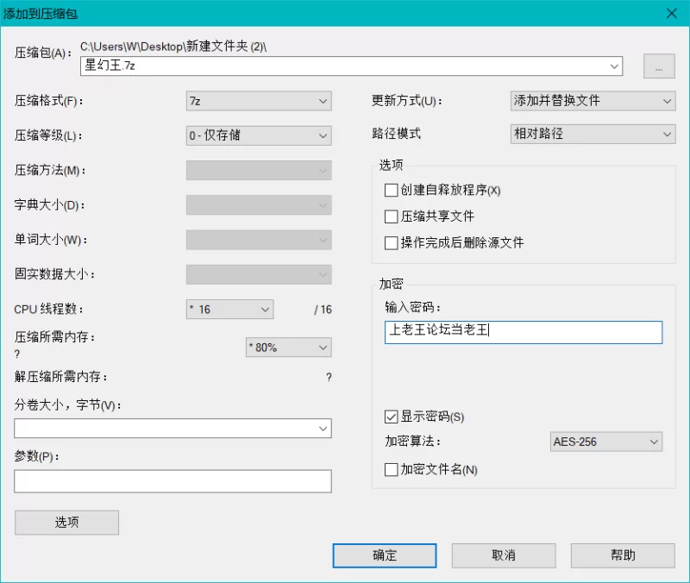The width and height of the screenshot is (690, 583).
Task: Open 更新方式 dropdown
Action: tap(593, 101)
